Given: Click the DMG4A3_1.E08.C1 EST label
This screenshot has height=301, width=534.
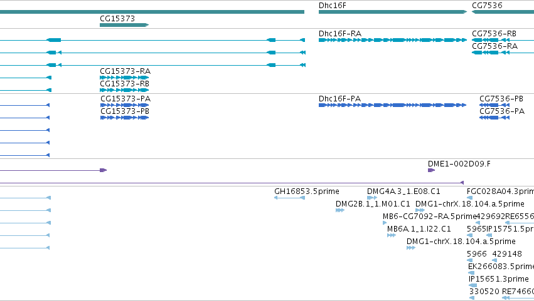Looking at the screenshot, I should click(x=403, y=191).
